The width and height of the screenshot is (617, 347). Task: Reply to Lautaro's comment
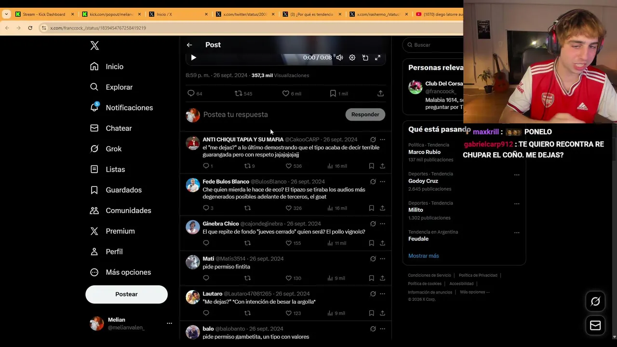click(x=206, y=313)
